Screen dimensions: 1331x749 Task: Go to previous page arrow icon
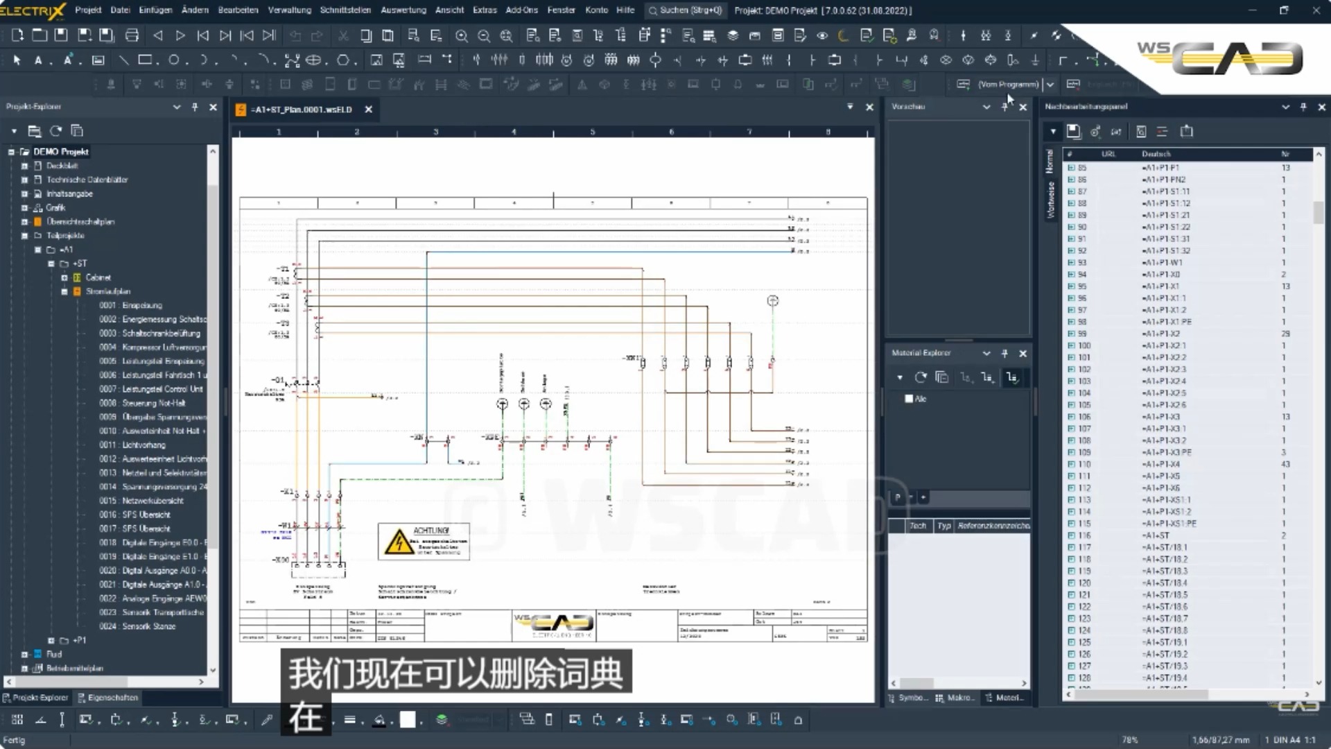157,35
